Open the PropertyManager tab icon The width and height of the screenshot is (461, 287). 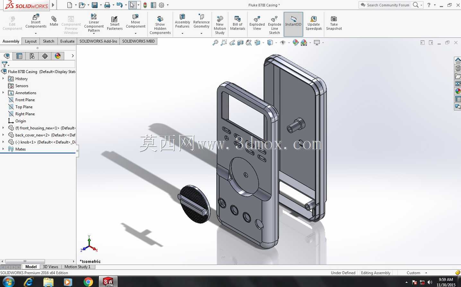tap(19, 56)
